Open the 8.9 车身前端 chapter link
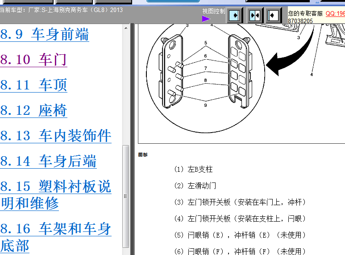345x255 pixels. pyautogui.click(x=45, y=34)
